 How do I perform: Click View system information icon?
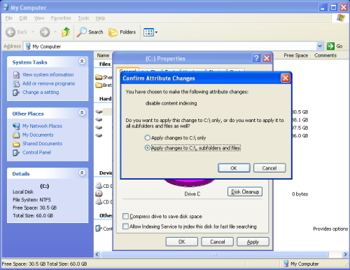(16, 75)
